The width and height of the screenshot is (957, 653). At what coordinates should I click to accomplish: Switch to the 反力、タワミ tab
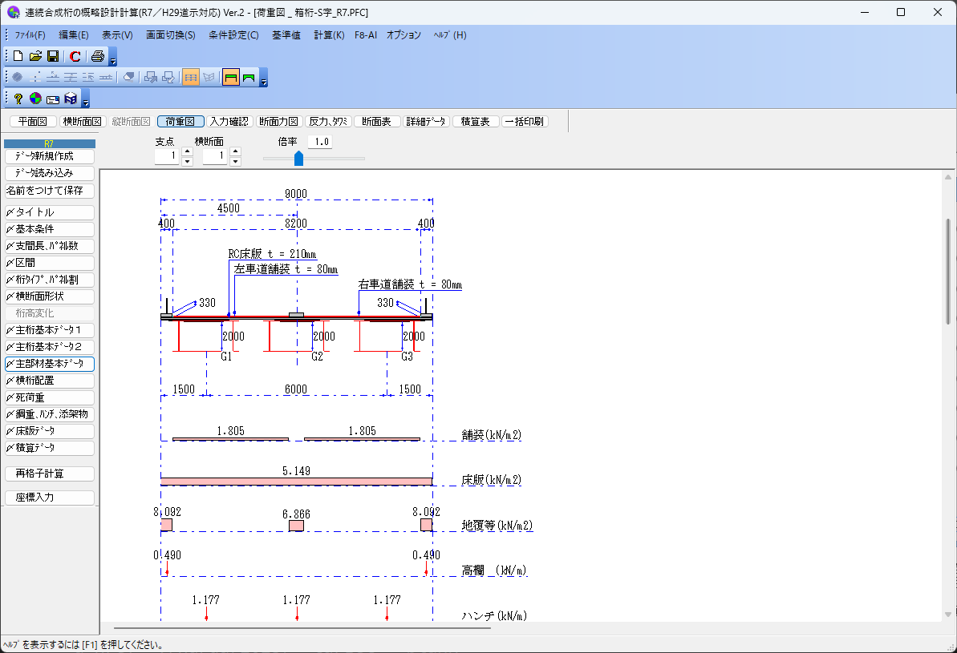coord(328,121)
